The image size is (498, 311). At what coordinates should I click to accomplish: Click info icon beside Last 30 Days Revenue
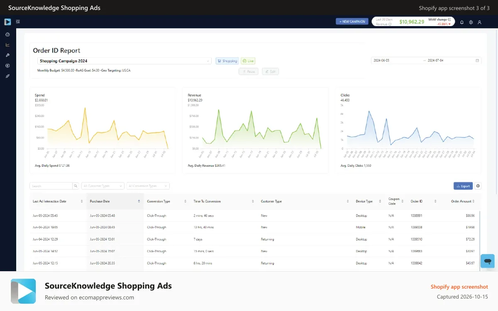pos(390,24)
